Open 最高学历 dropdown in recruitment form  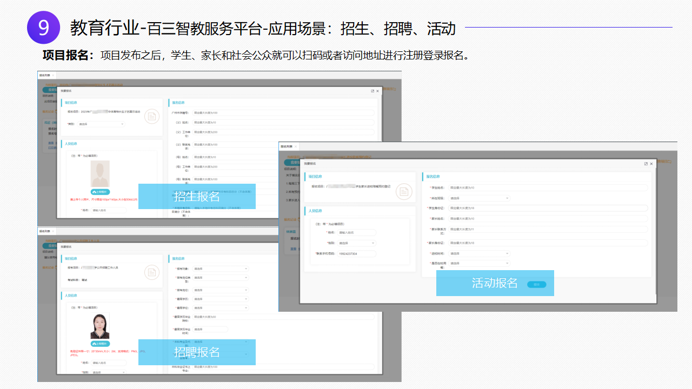coord(221,299)
